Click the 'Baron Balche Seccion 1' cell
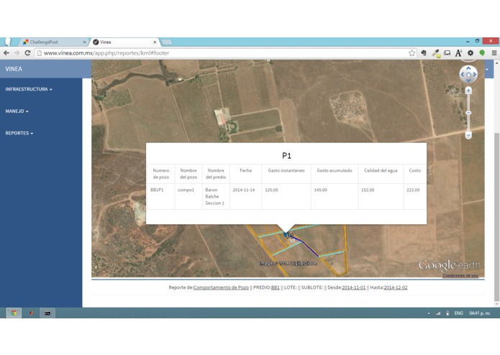Image resolution: width=500 pixels, height=355 pixels. [214, 196]
